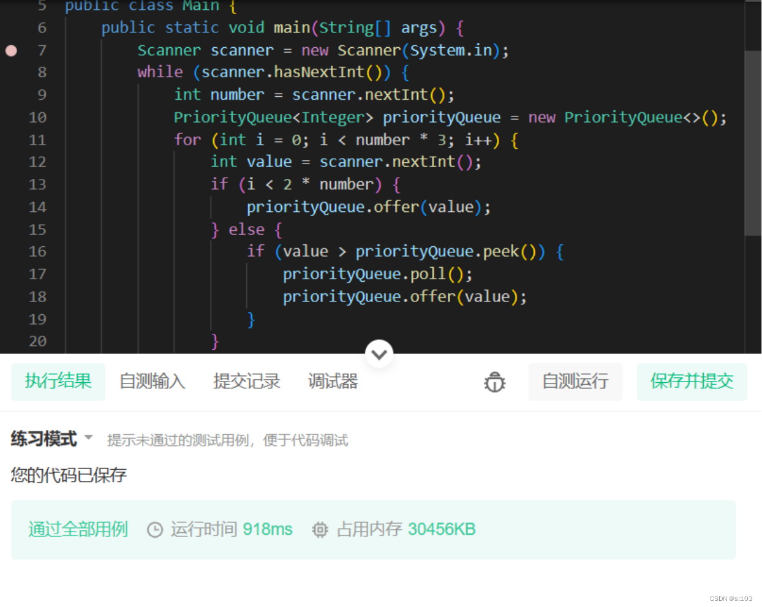
Task: Click the debug bug icon
Action: [494, 382]
